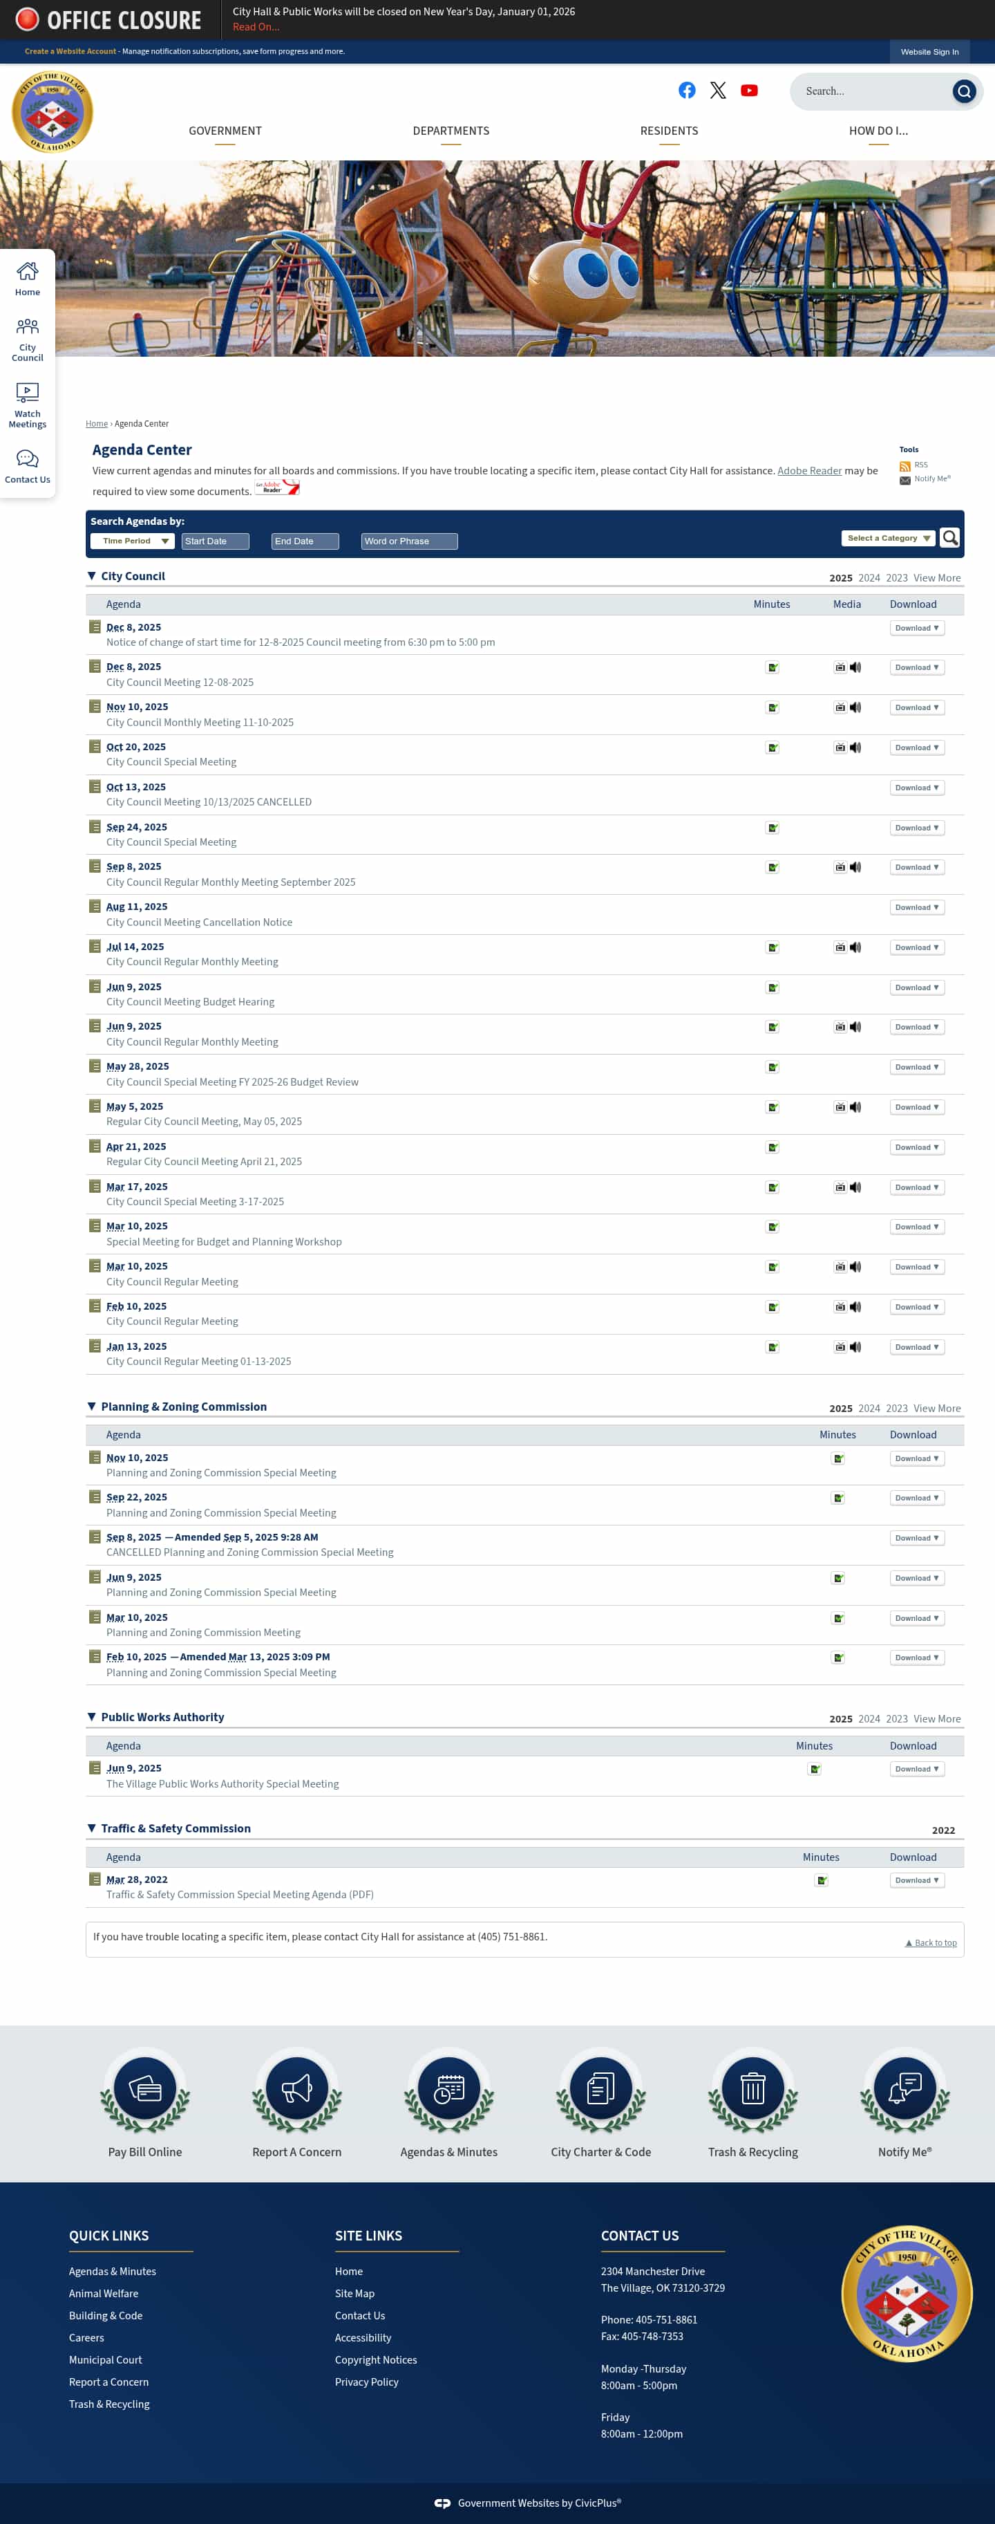Click the Pay Bill Online icon
The height and width of the screenshot is (2524, 995).
click(x=145, y=2088)
